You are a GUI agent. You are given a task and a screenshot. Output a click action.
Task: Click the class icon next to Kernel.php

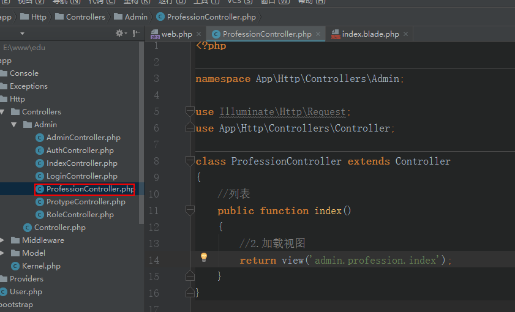point(15,266)
